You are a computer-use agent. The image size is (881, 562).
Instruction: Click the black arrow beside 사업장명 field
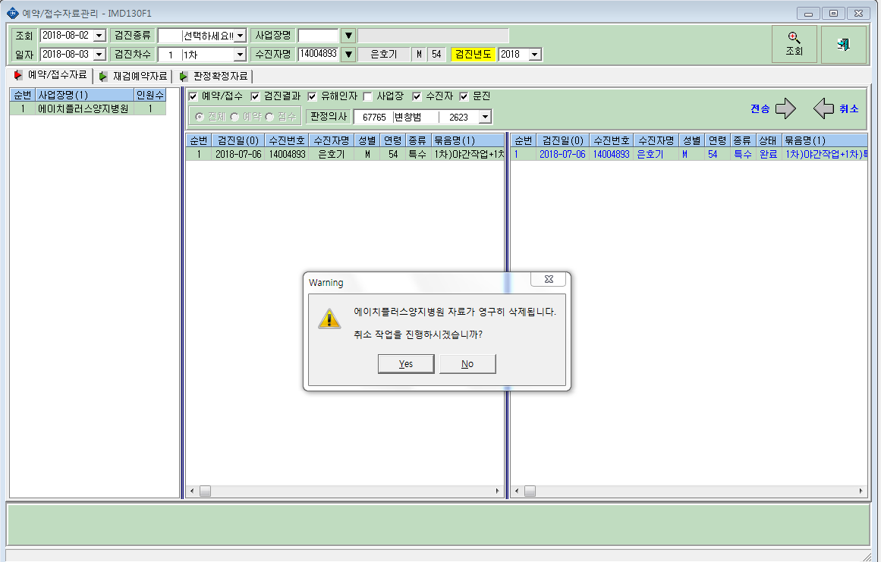[348, 36]
